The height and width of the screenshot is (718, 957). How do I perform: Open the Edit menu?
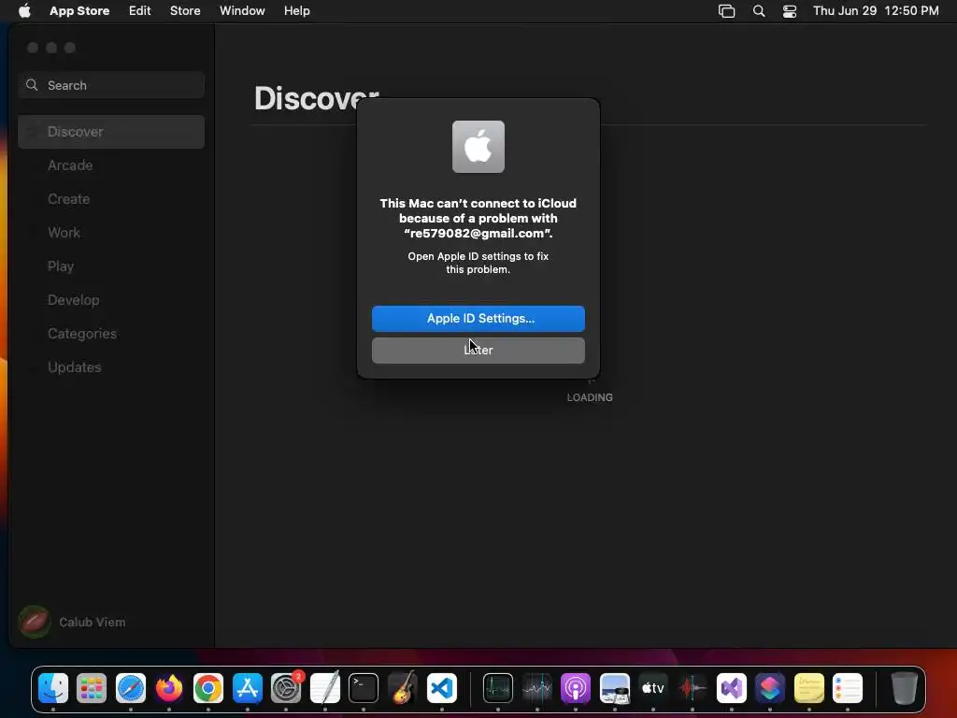tap(140, 10)
